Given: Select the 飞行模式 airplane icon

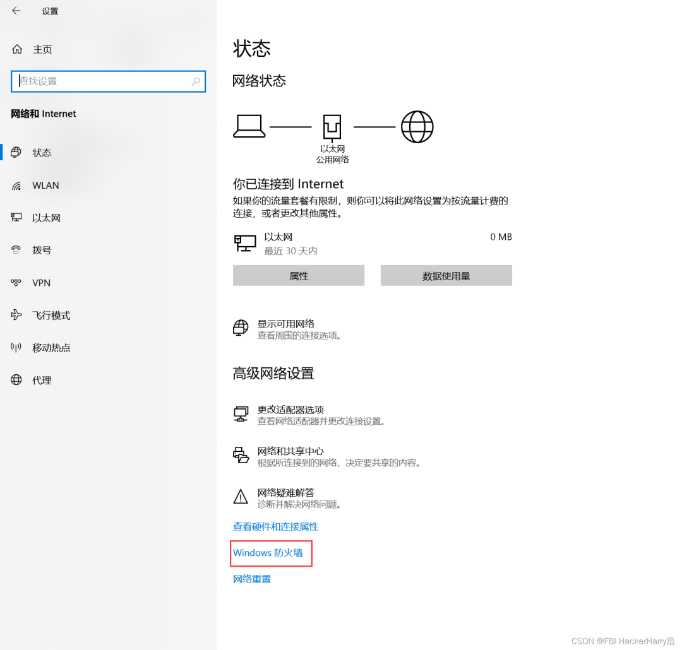Looking at the screenshot, I should pos(16,315).
